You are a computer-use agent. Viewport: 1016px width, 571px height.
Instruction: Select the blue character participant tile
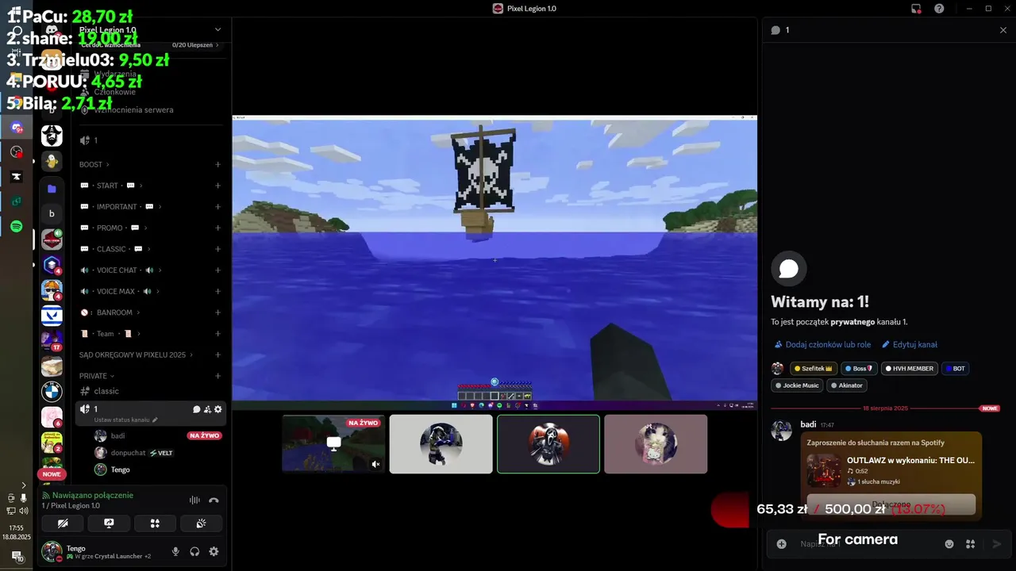point(441,444)
